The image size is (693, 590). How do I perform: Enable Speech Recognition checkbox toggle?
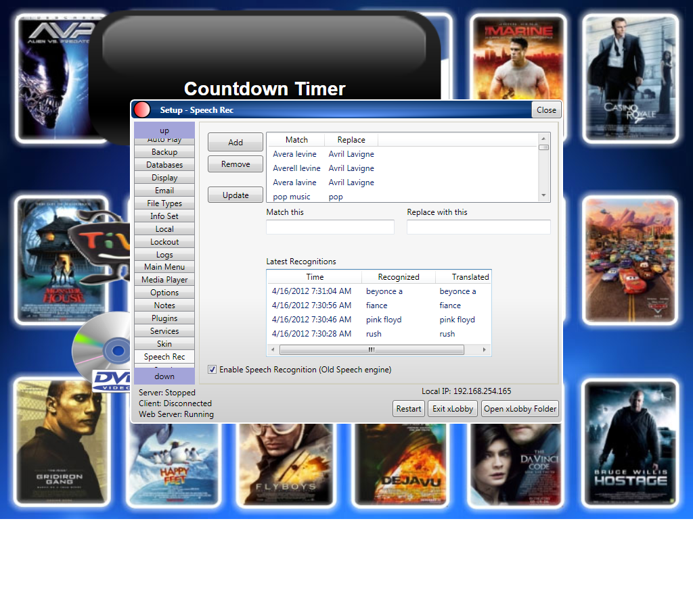coord(212,370)
